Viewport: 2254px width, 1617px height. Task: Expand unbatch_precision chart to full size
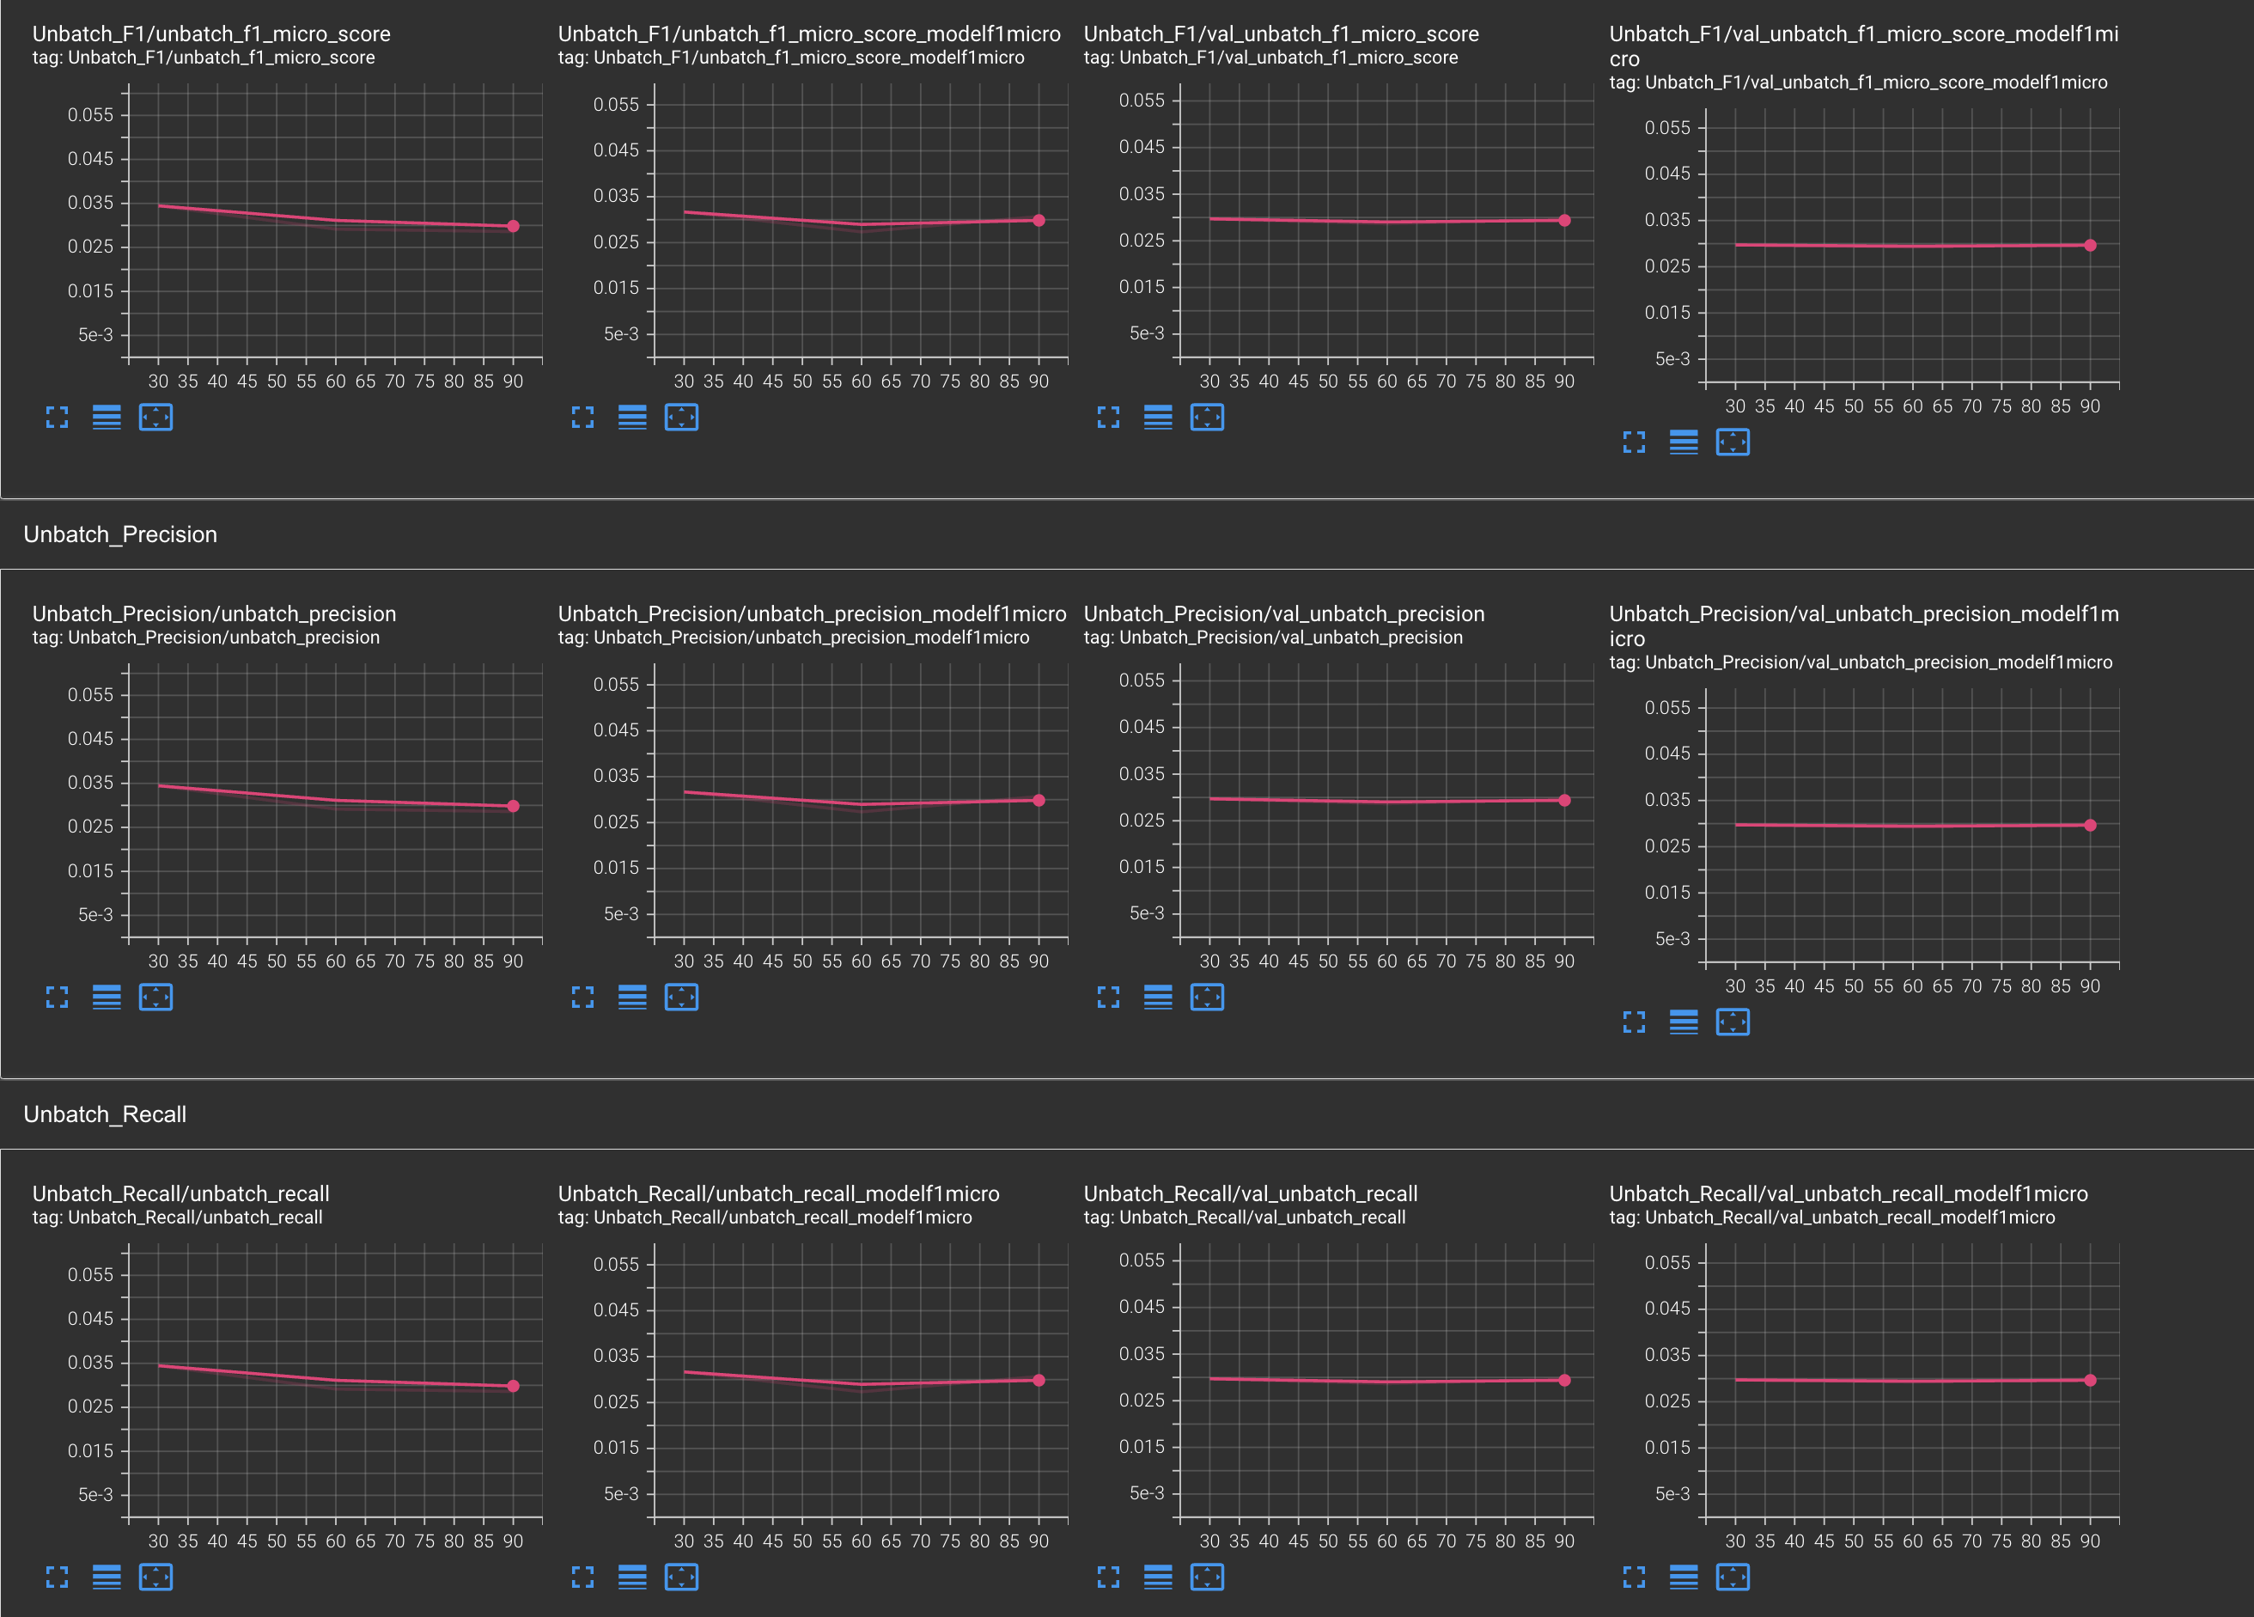click(x=57, y=997)
